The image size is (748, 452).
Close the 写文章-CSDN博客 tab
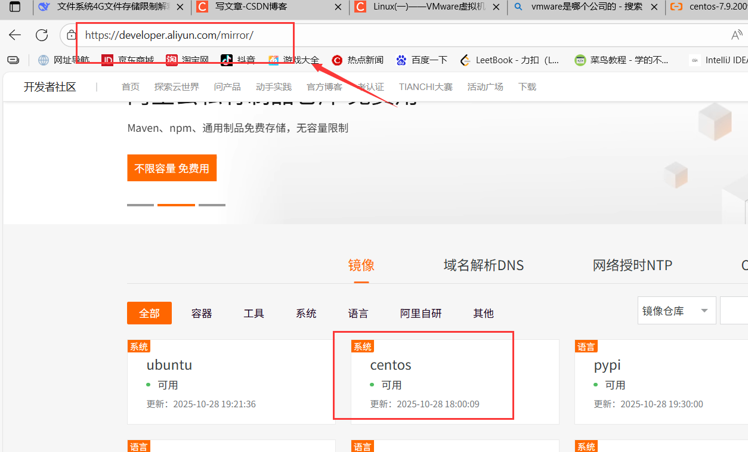[x=339, y=7]
